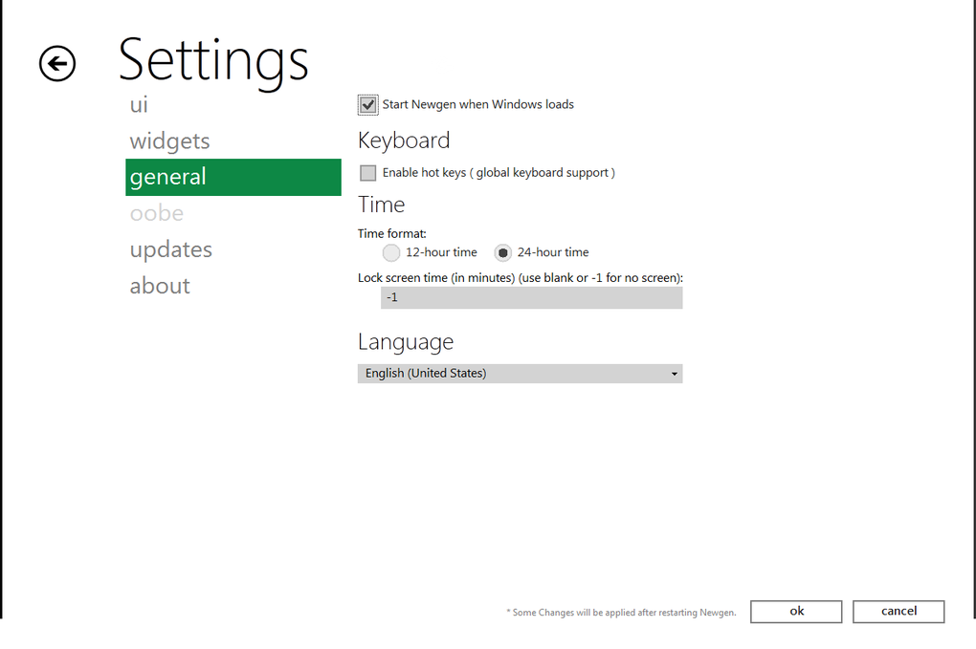Open the oobe settings section
976x649 pixels.
point(157,213)
